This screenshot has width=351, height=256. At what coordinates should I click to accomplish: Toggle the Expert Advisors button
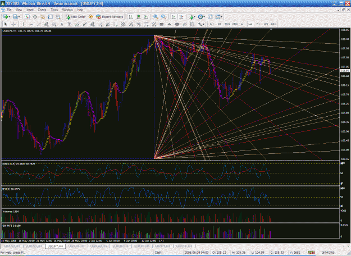click(110, 17)
